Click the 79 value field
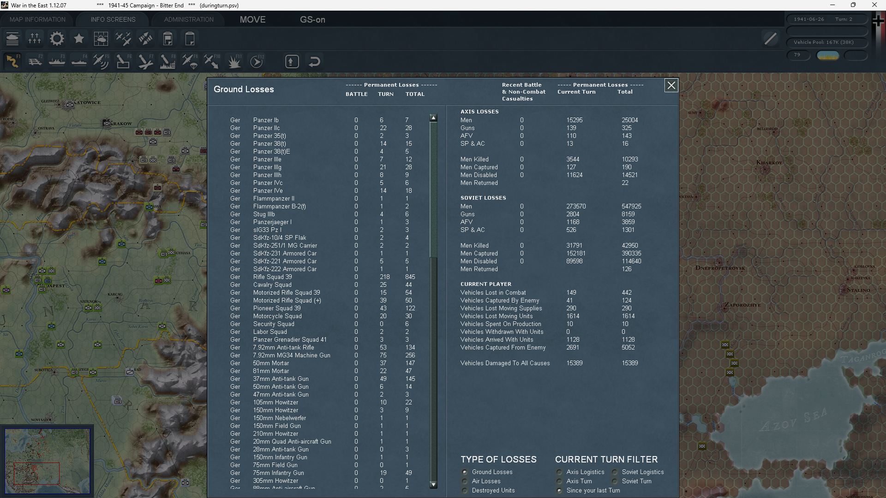 pyautogui.click(x=798, y=55)
